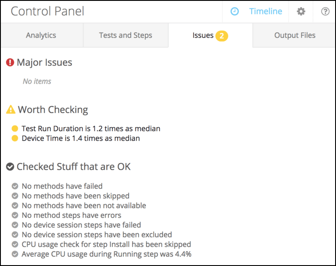
Task: Click No device session steps have failed
Action: (x=81, y=225)
